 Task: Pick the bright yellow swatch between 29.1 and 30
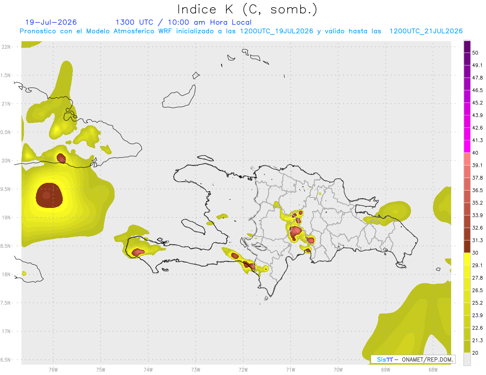pyautogui.click(x=467, y=259)
